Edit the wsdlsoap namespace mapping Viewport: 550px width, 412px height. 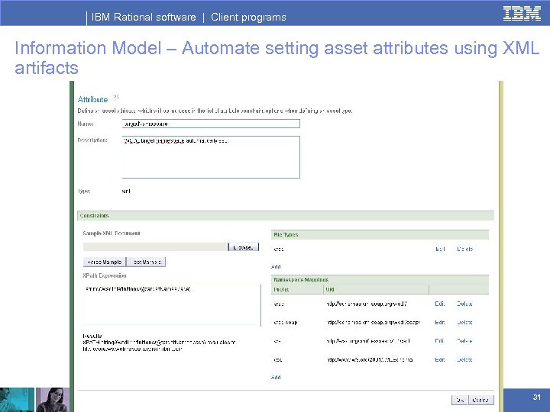[x=440, y=322]
